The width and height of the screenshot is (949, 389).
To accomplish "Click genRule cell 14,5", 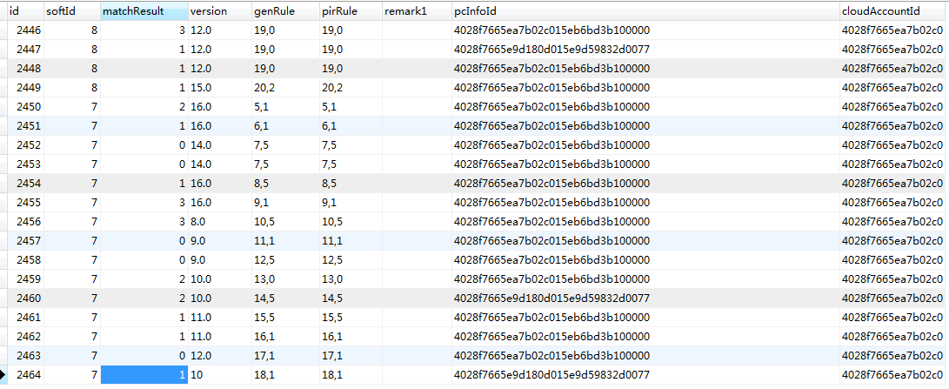I will pos(285,298).
